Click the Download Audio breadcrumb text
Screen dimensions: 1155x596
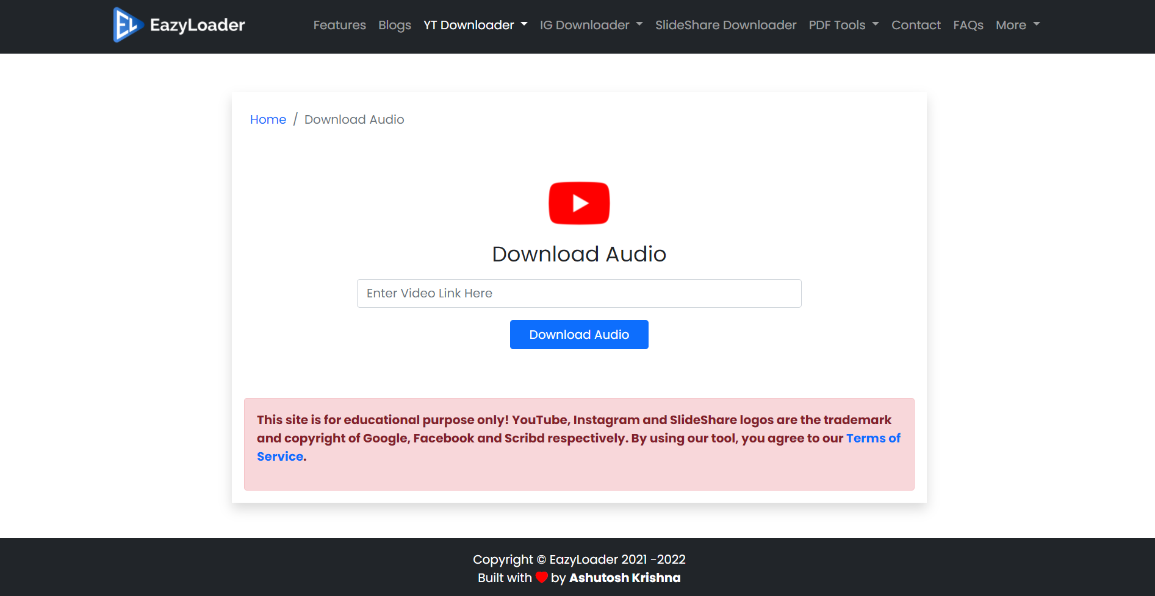pos(354,119)
